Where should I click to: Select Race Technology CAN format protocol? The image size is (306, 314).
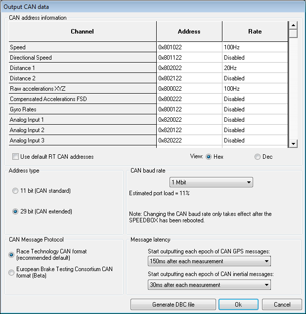coord(11,254)
